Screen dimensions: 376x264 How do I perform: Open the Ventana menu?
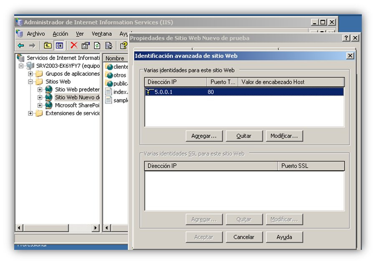click(x=102, y=34)
